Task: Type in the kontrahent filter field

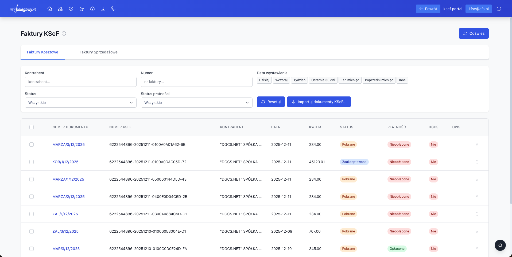Action: 80,82
